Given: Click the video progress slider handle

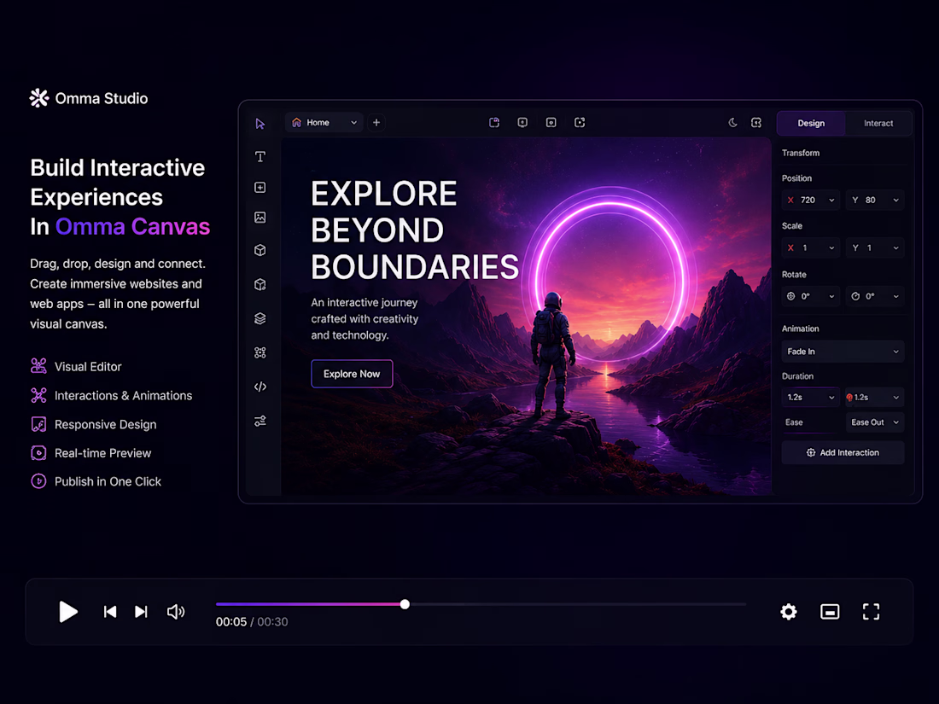Looking at the screenshot, I should [x=405, y=604].
